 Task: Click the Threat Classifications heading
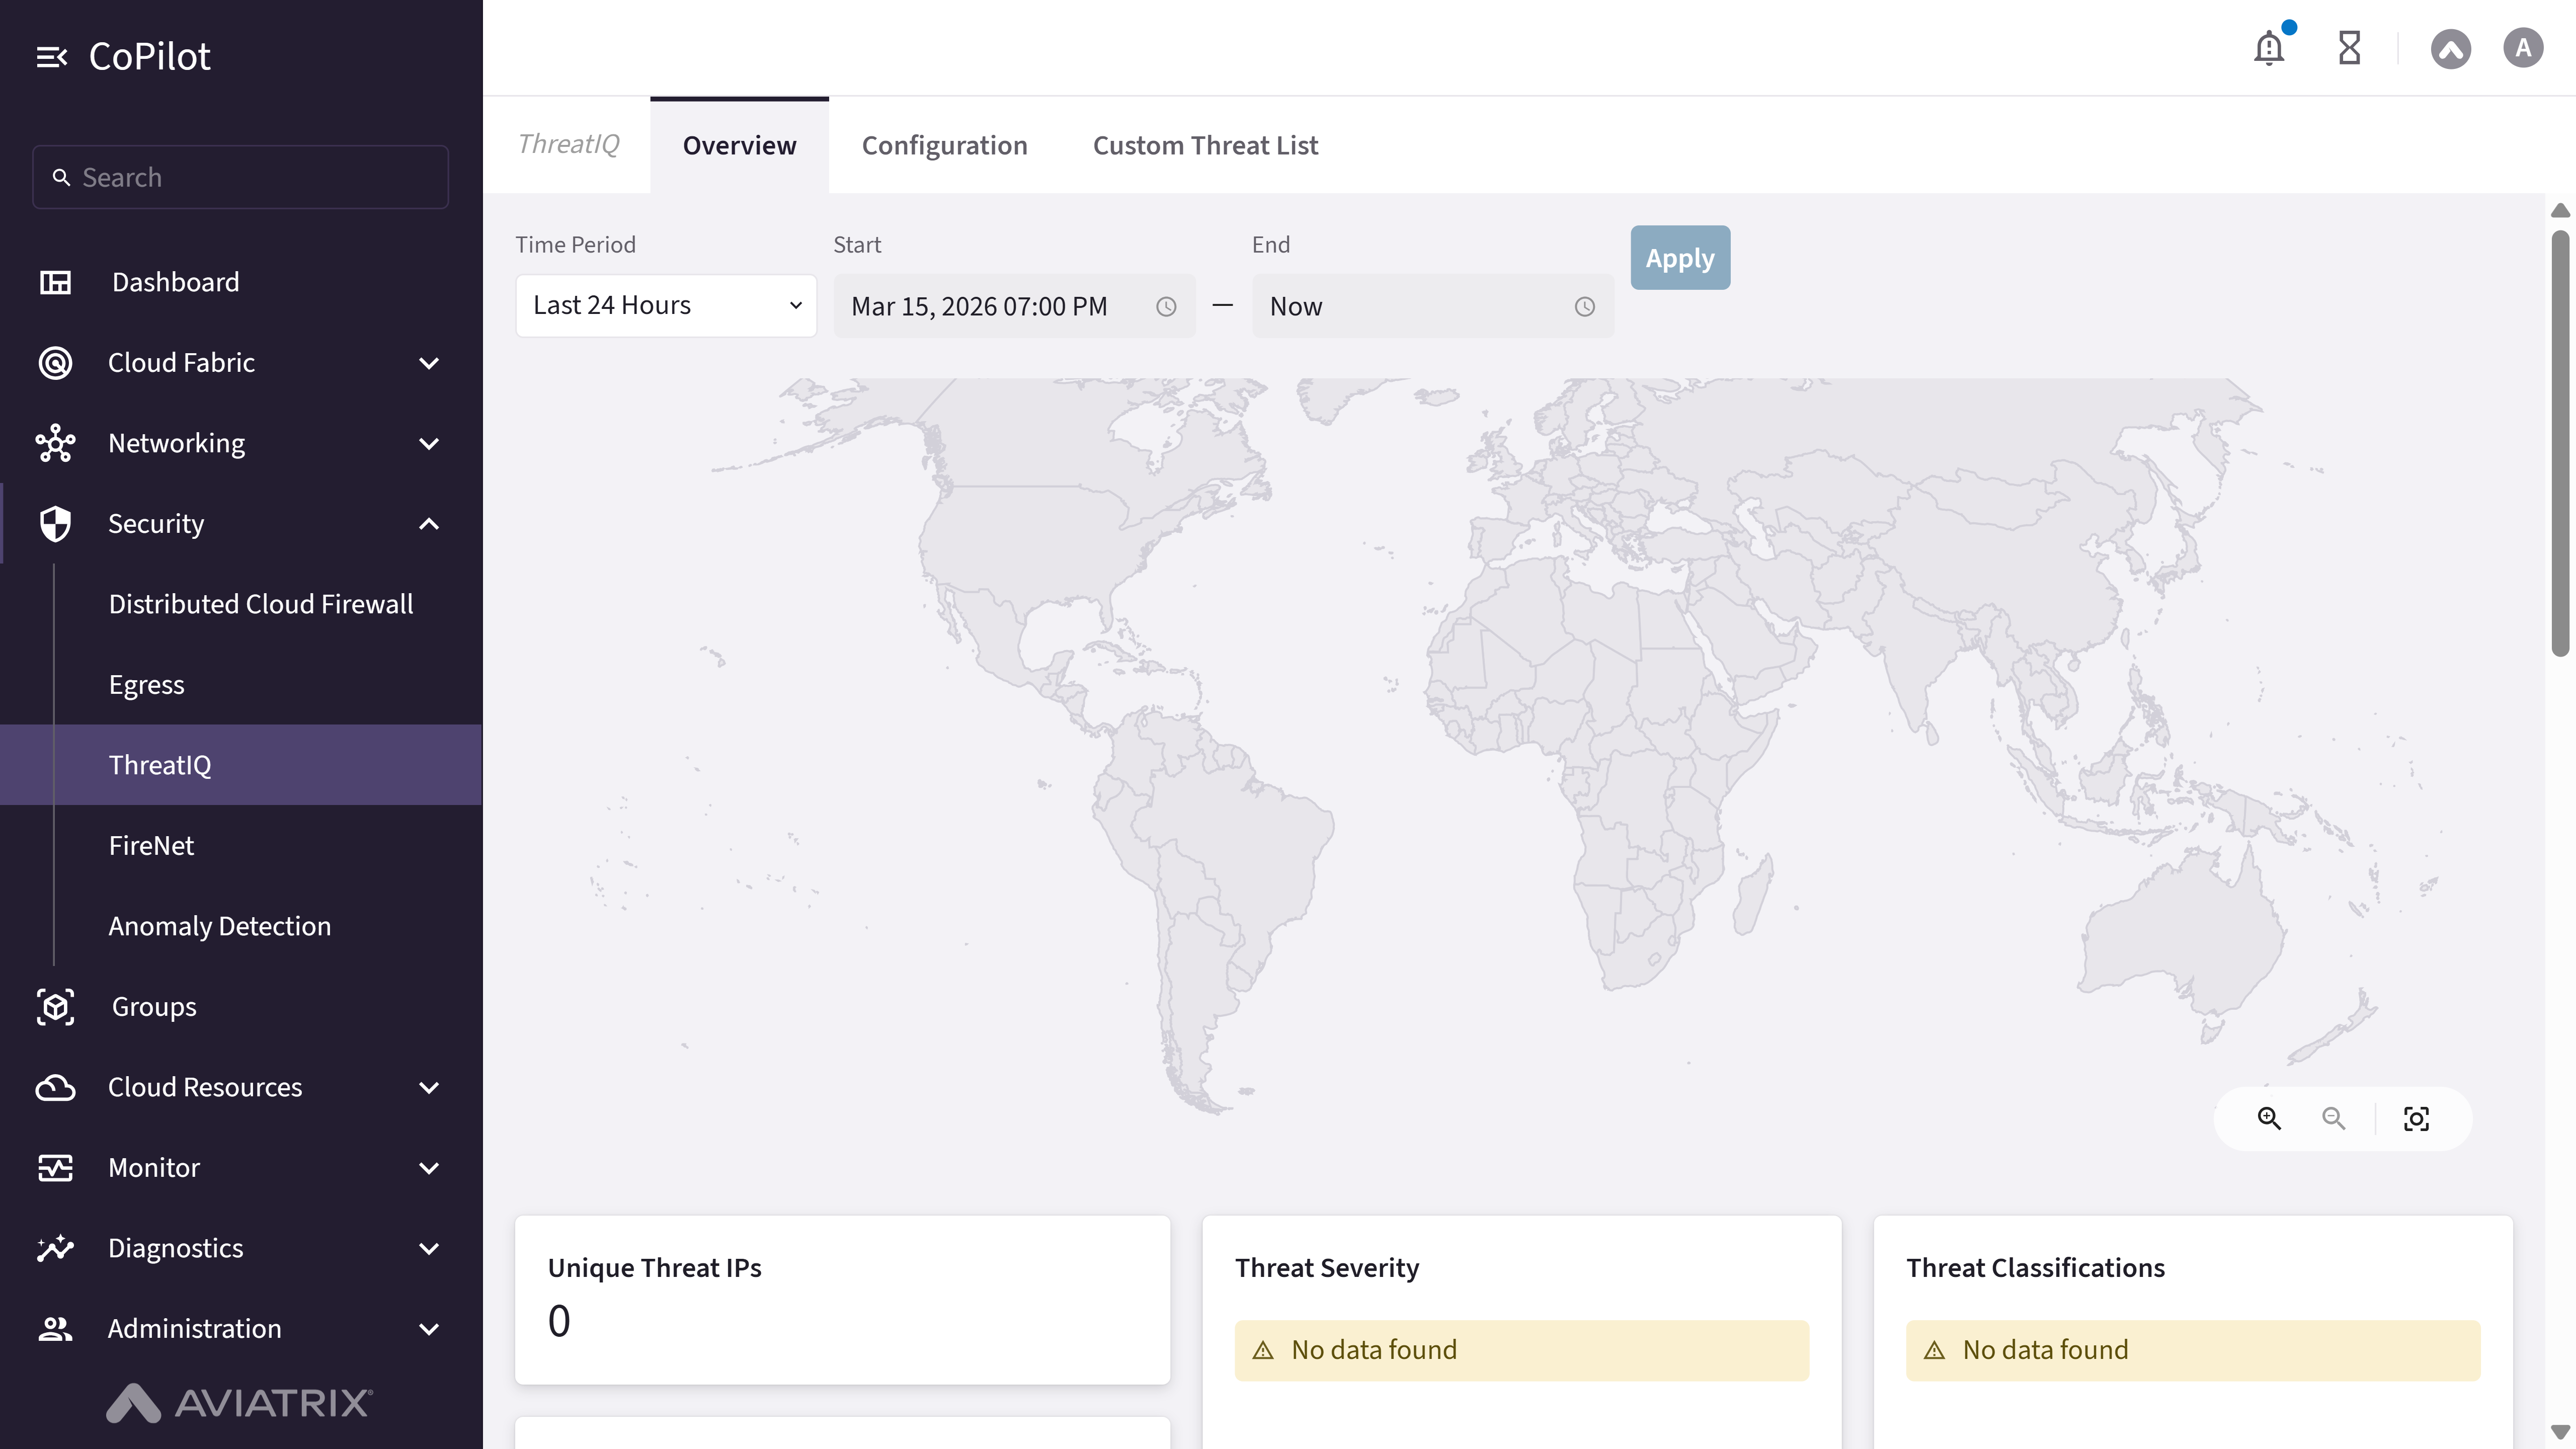click(x=2035, y=1268)
